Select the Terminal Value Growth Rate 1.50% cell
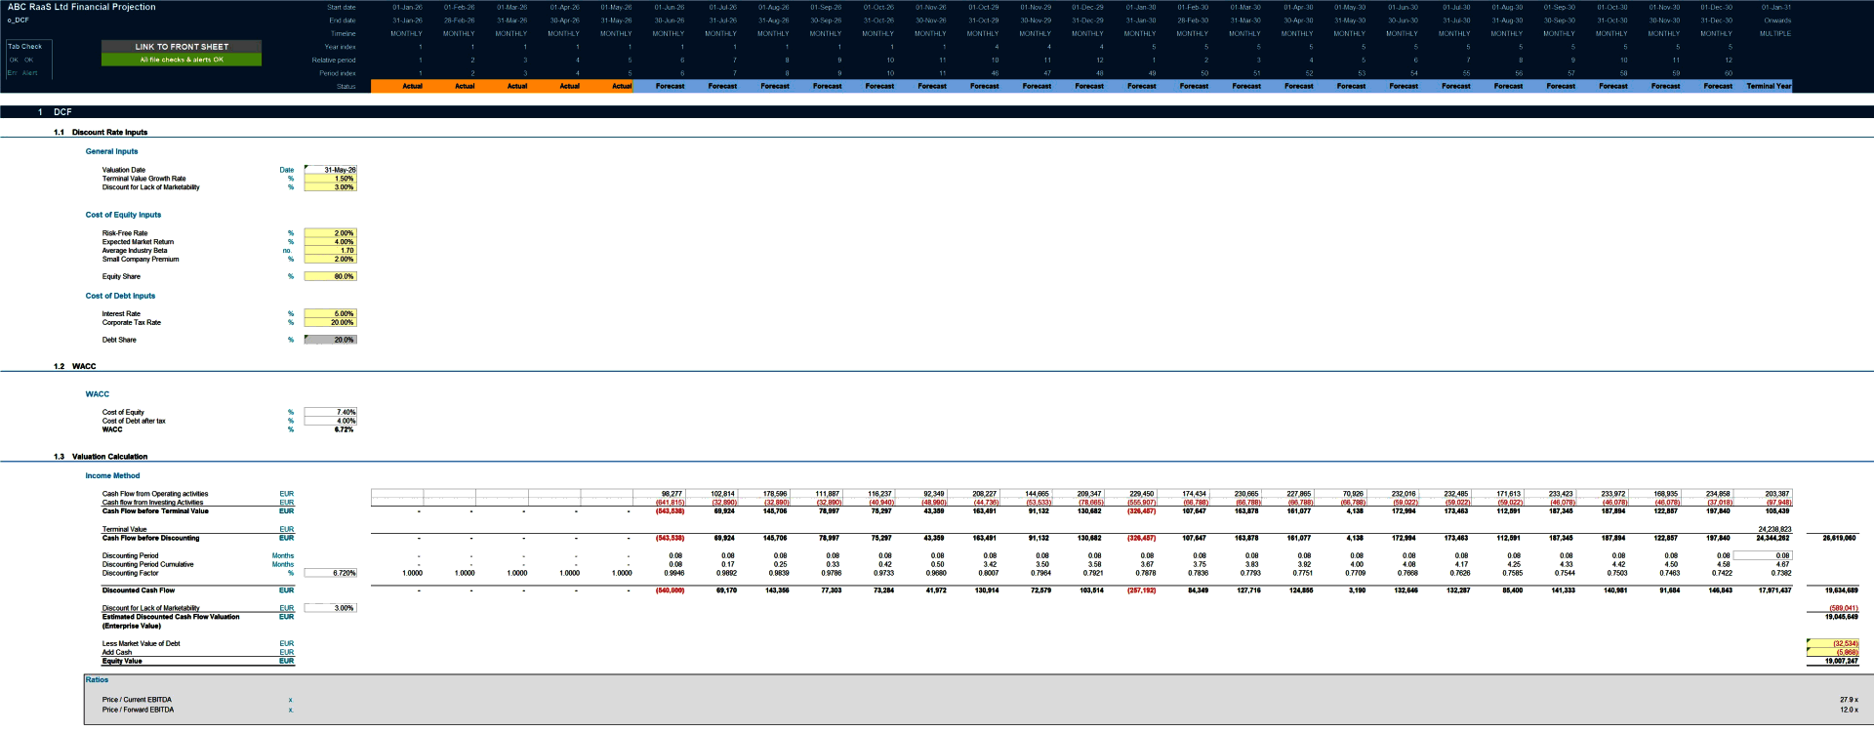Image resolution: width=1874 pixels, height=732 pixels. [331, 179]
